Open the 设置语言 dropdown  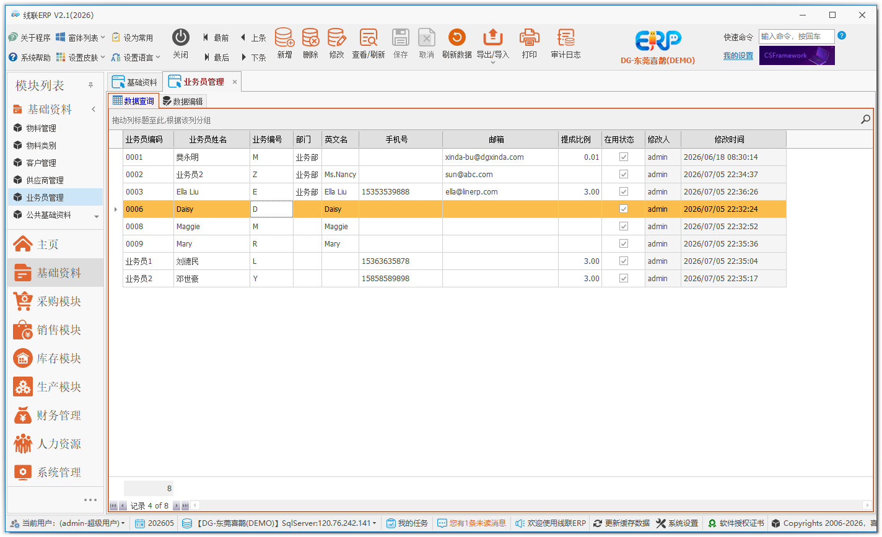pyautogui.click(x=136, y=57)
